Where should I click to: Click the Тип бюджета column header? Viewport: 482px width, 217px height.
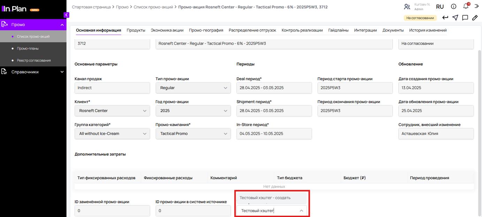pyautogui.click(x=290, y=178)
